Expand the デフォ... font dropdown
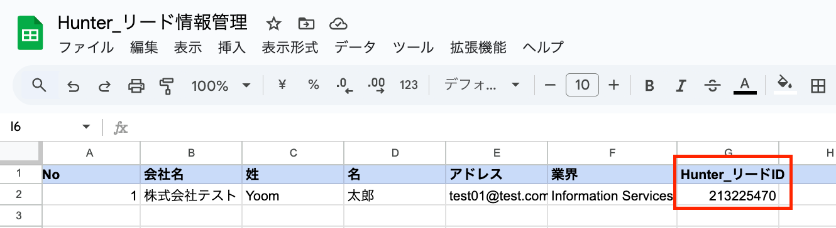This screenshot has height=228, width=836. click(482, 85)
